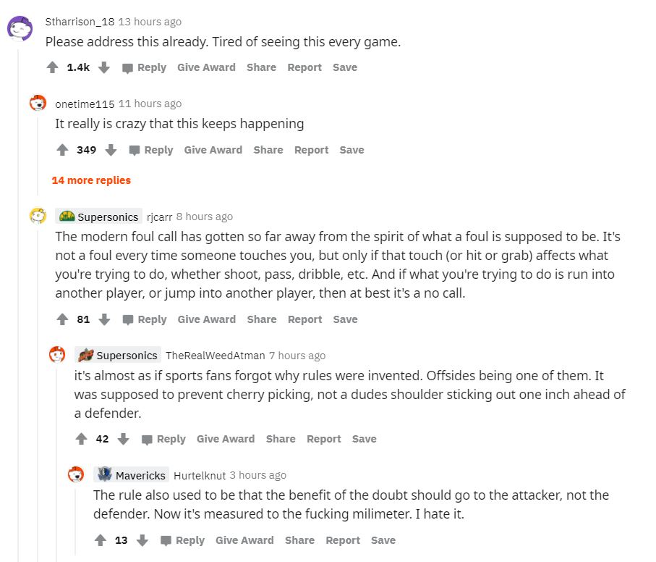Upvote TheRealWeedAtman's offsides comment
This screenshot has height=562, width=656.
(81, 439)
